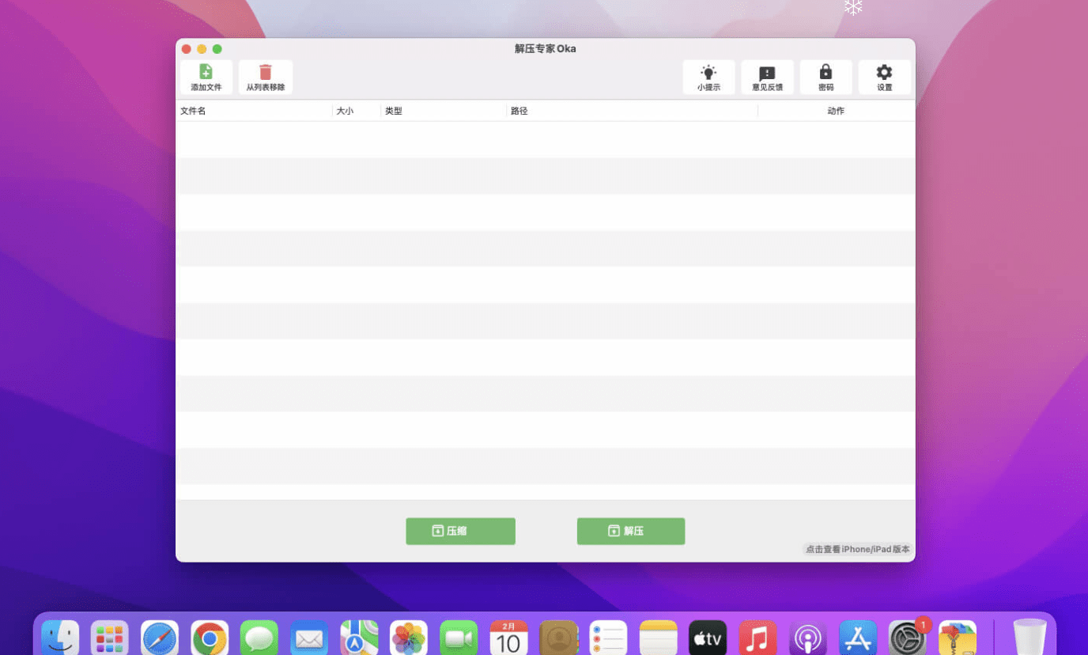This screenshot has height=655, width=1088.
Task: Select the 路径 column header
Action: pos(519,112)
